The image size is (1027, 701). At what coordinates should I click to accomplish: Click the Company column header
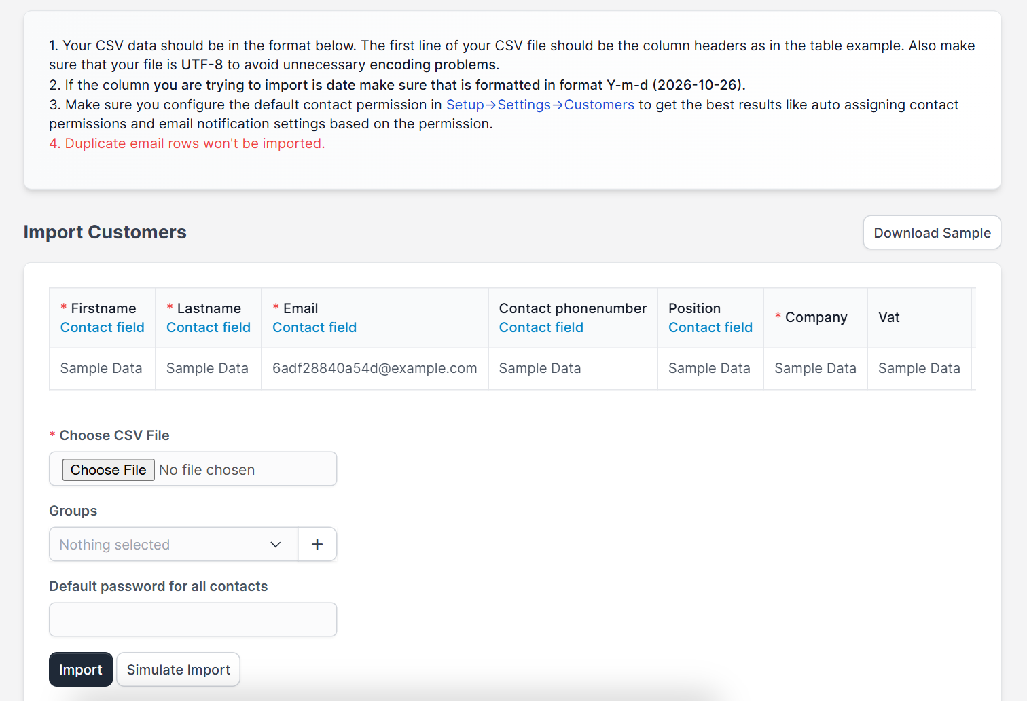click(816, 317)
